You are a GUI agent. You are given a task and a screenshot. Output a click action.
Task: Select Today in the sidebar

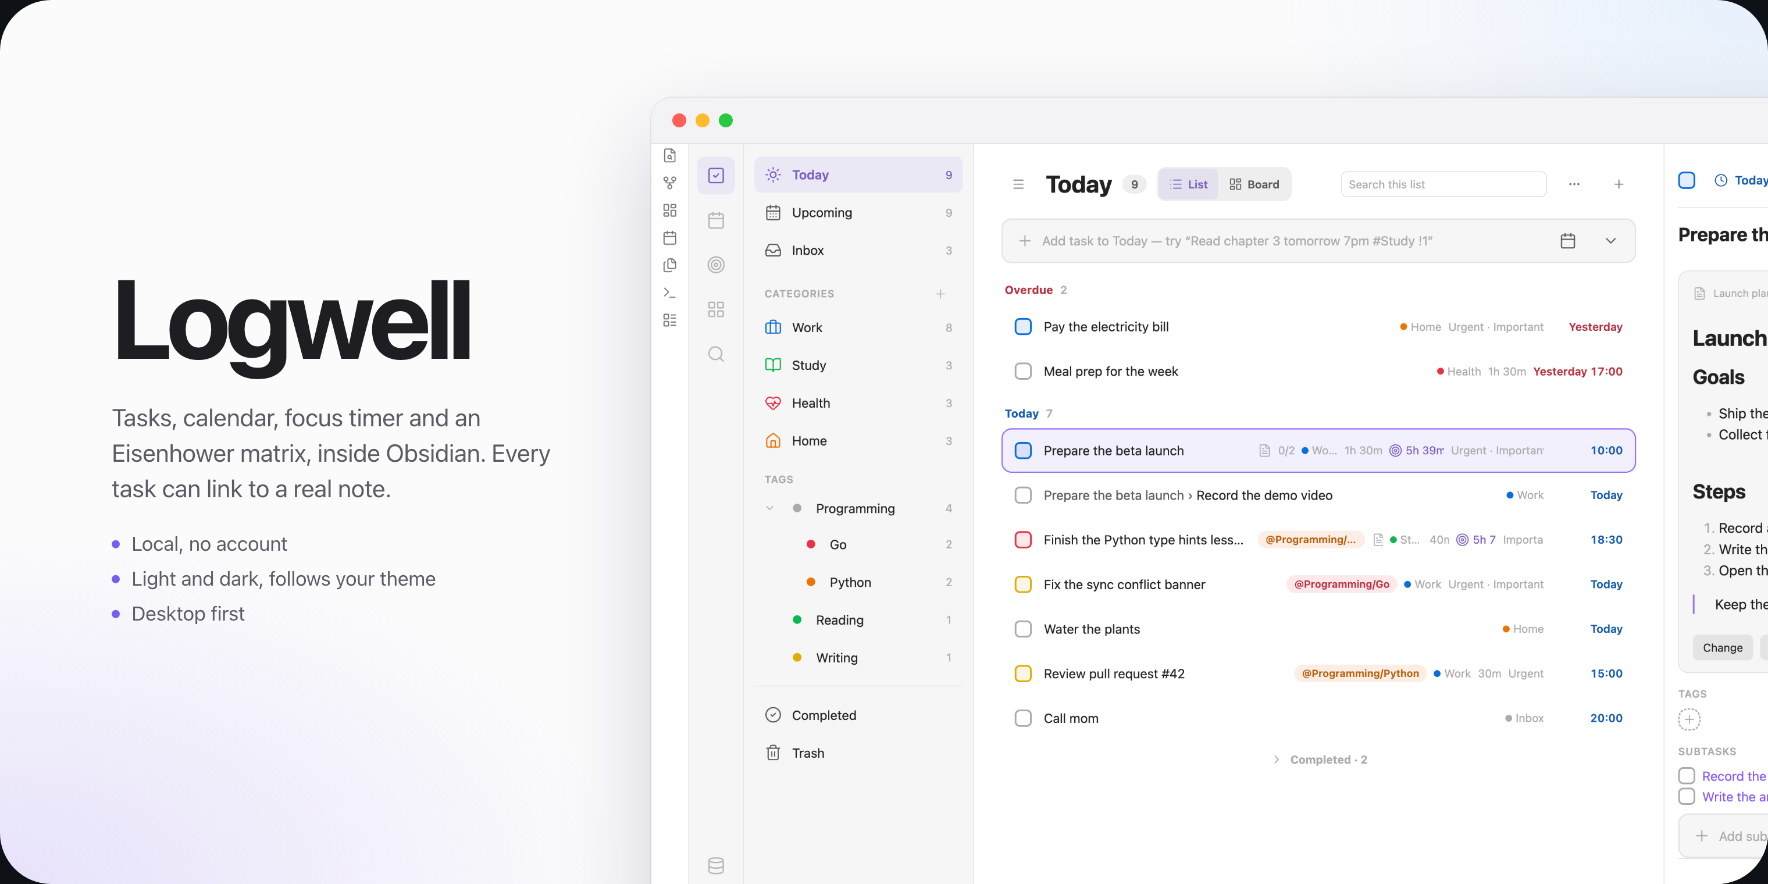coord(858,175)
